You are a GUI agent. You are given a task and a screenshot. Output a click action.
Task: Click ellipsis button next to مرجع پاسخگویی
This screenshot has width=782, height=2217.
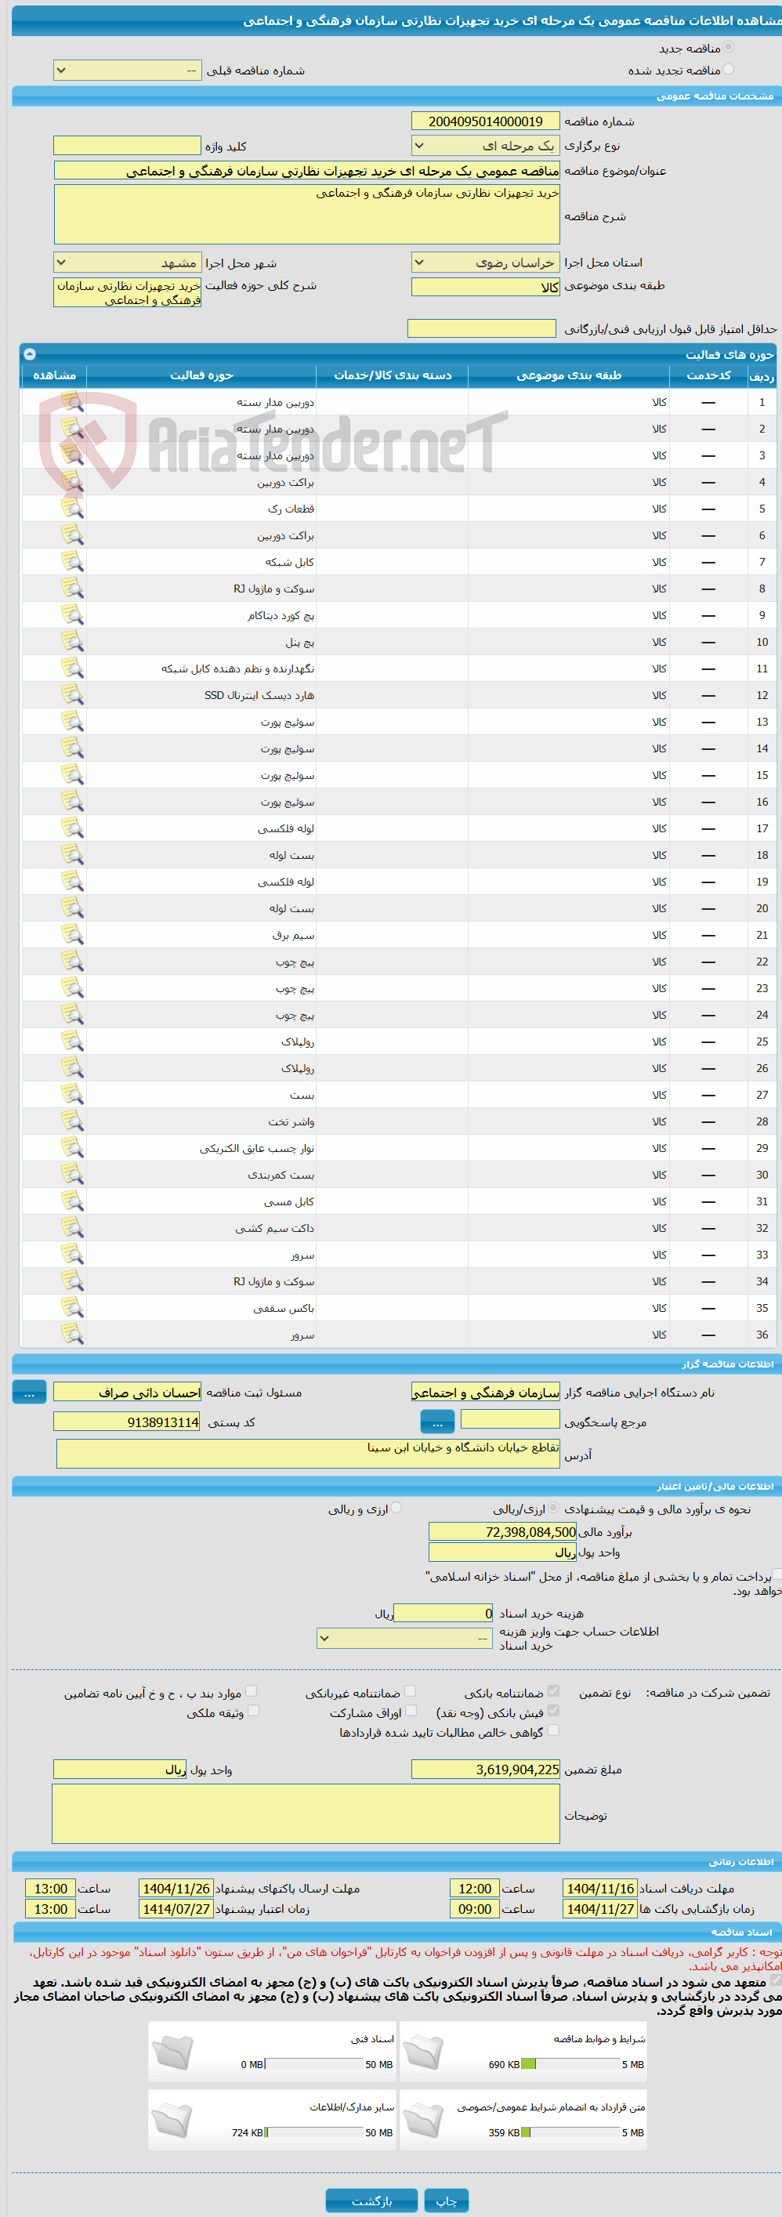tap(437, 1422)
